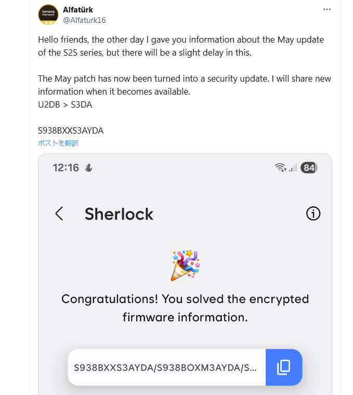Screen dimensions: 353x395
Task: Tap the blue copy firmware button
Action: pos(284,367)
